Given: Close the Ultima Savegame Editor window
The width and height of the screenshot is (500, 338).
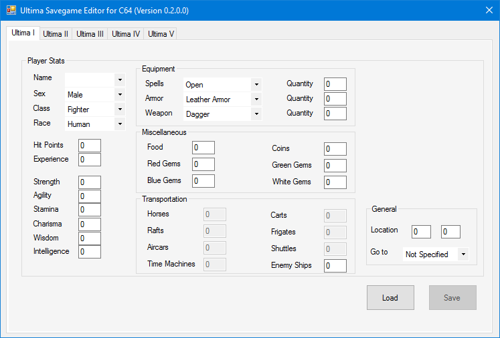Looking at the screenshot, I should (x=489, y=10).
